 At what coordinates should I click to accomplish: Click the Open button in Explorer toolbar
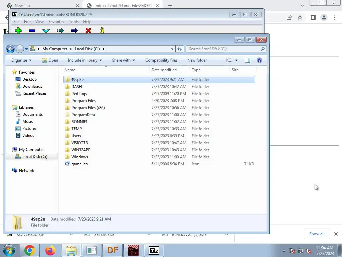tap(50, 60)
